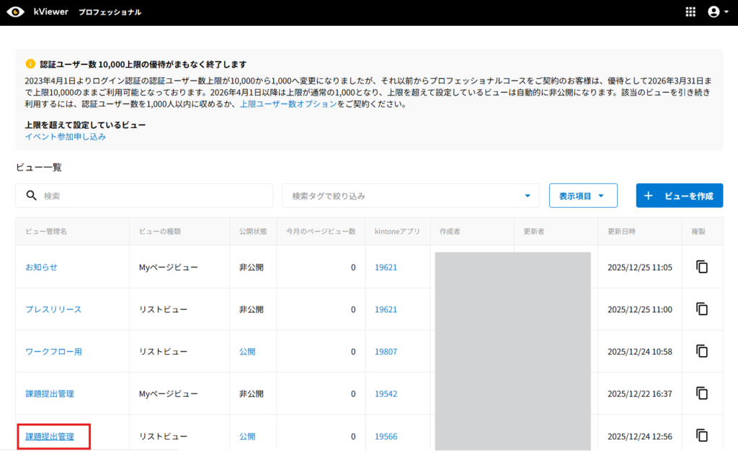Duplicate the プレスリリース view using copy icon
The image size is (738, 451).
[702, 309]
